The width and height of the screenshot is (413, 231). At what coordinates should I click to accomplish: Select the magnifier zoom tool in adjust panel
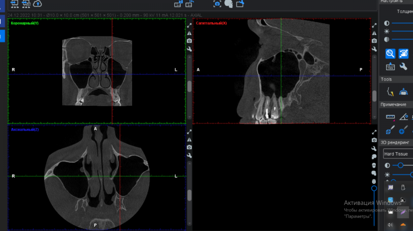pos(390,53)
